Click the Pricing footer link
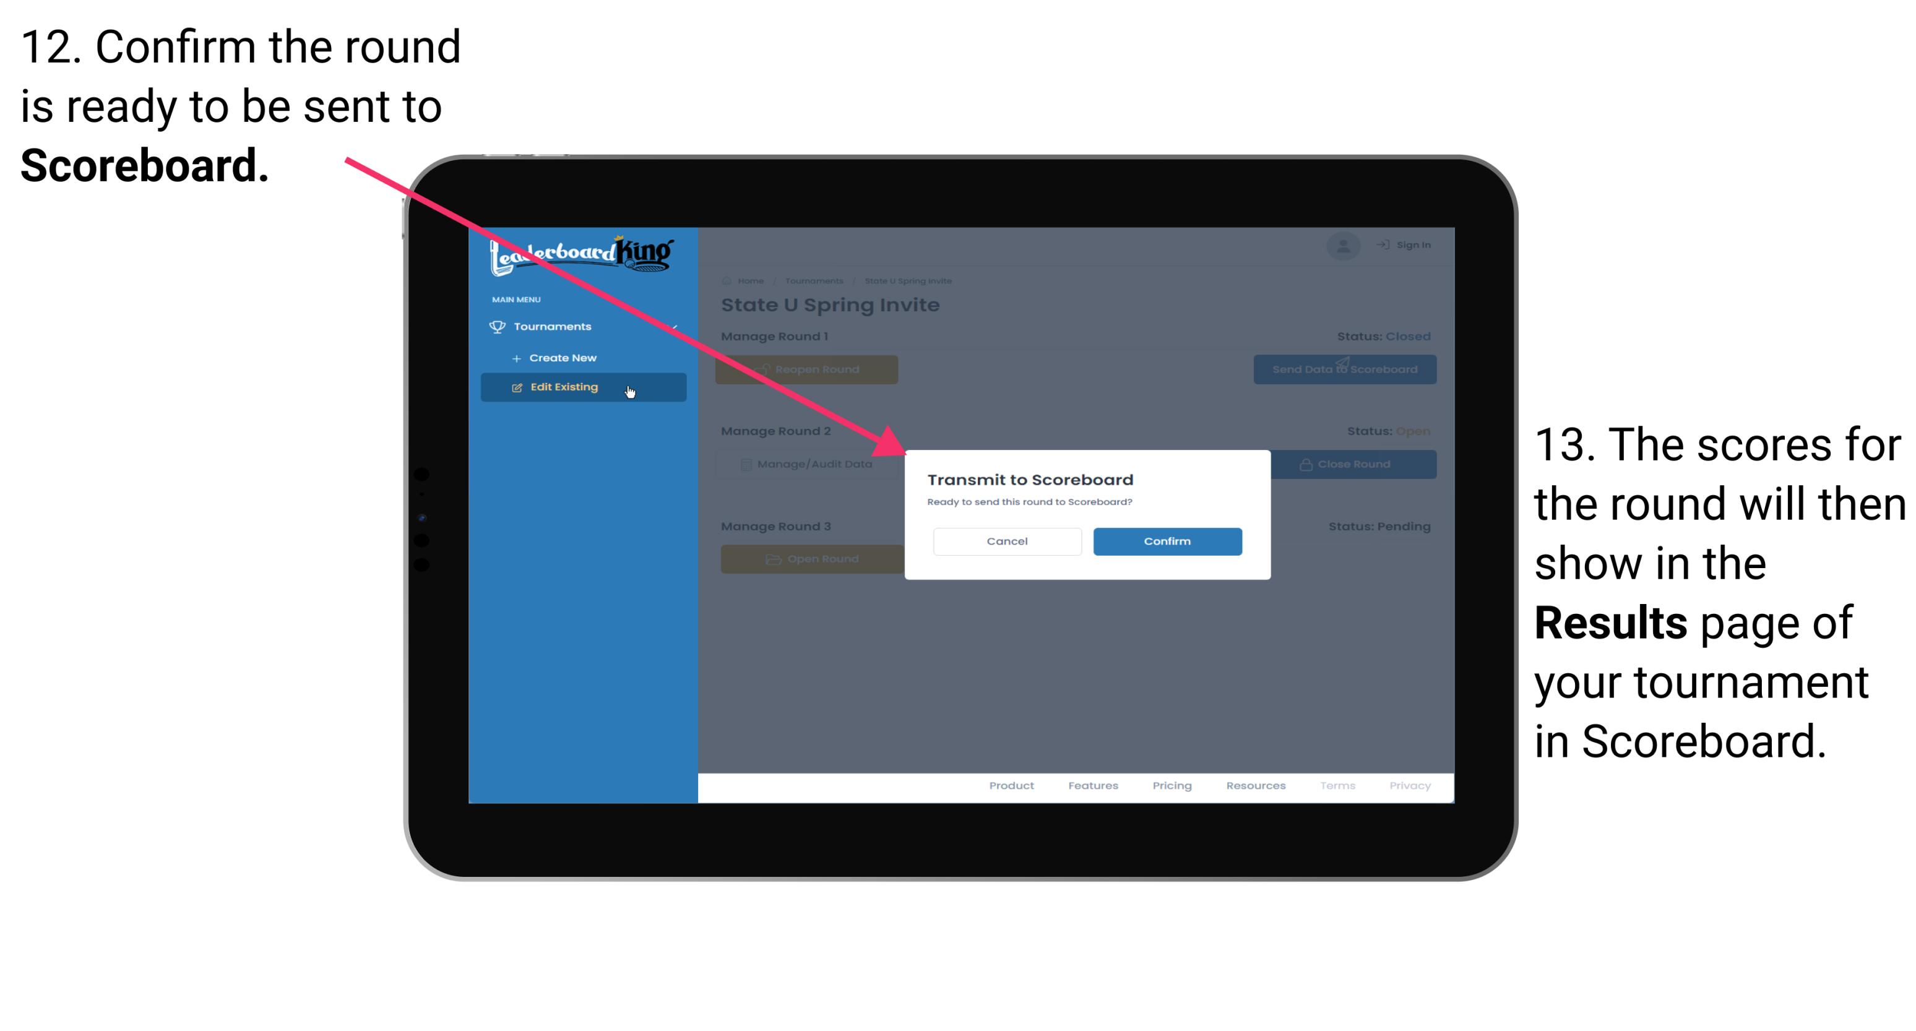This screenshot has width=1916, height=1031. [x=1171, y=785]
